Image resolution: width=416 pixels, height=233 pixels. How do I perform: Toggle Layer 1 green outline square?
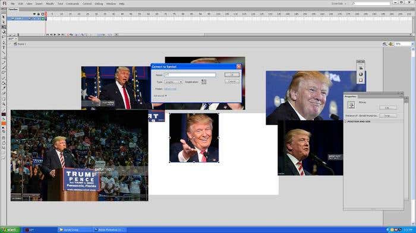coord(43,18)
